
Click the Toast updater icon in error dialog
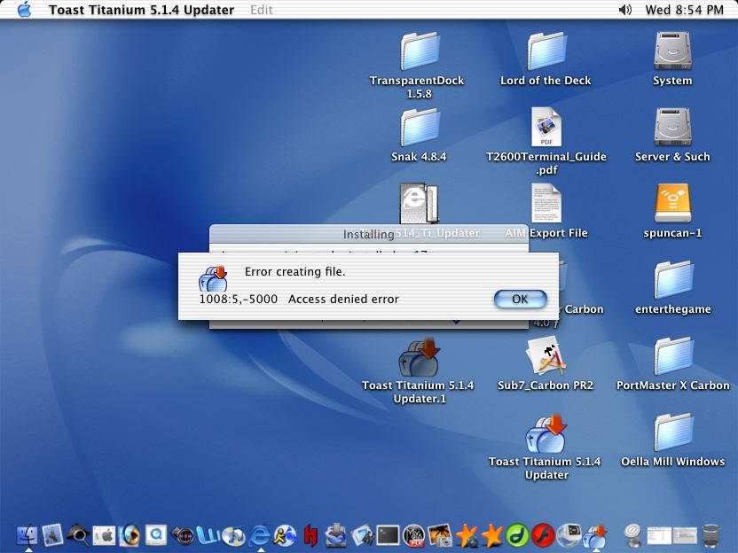[x=213, y=278]
